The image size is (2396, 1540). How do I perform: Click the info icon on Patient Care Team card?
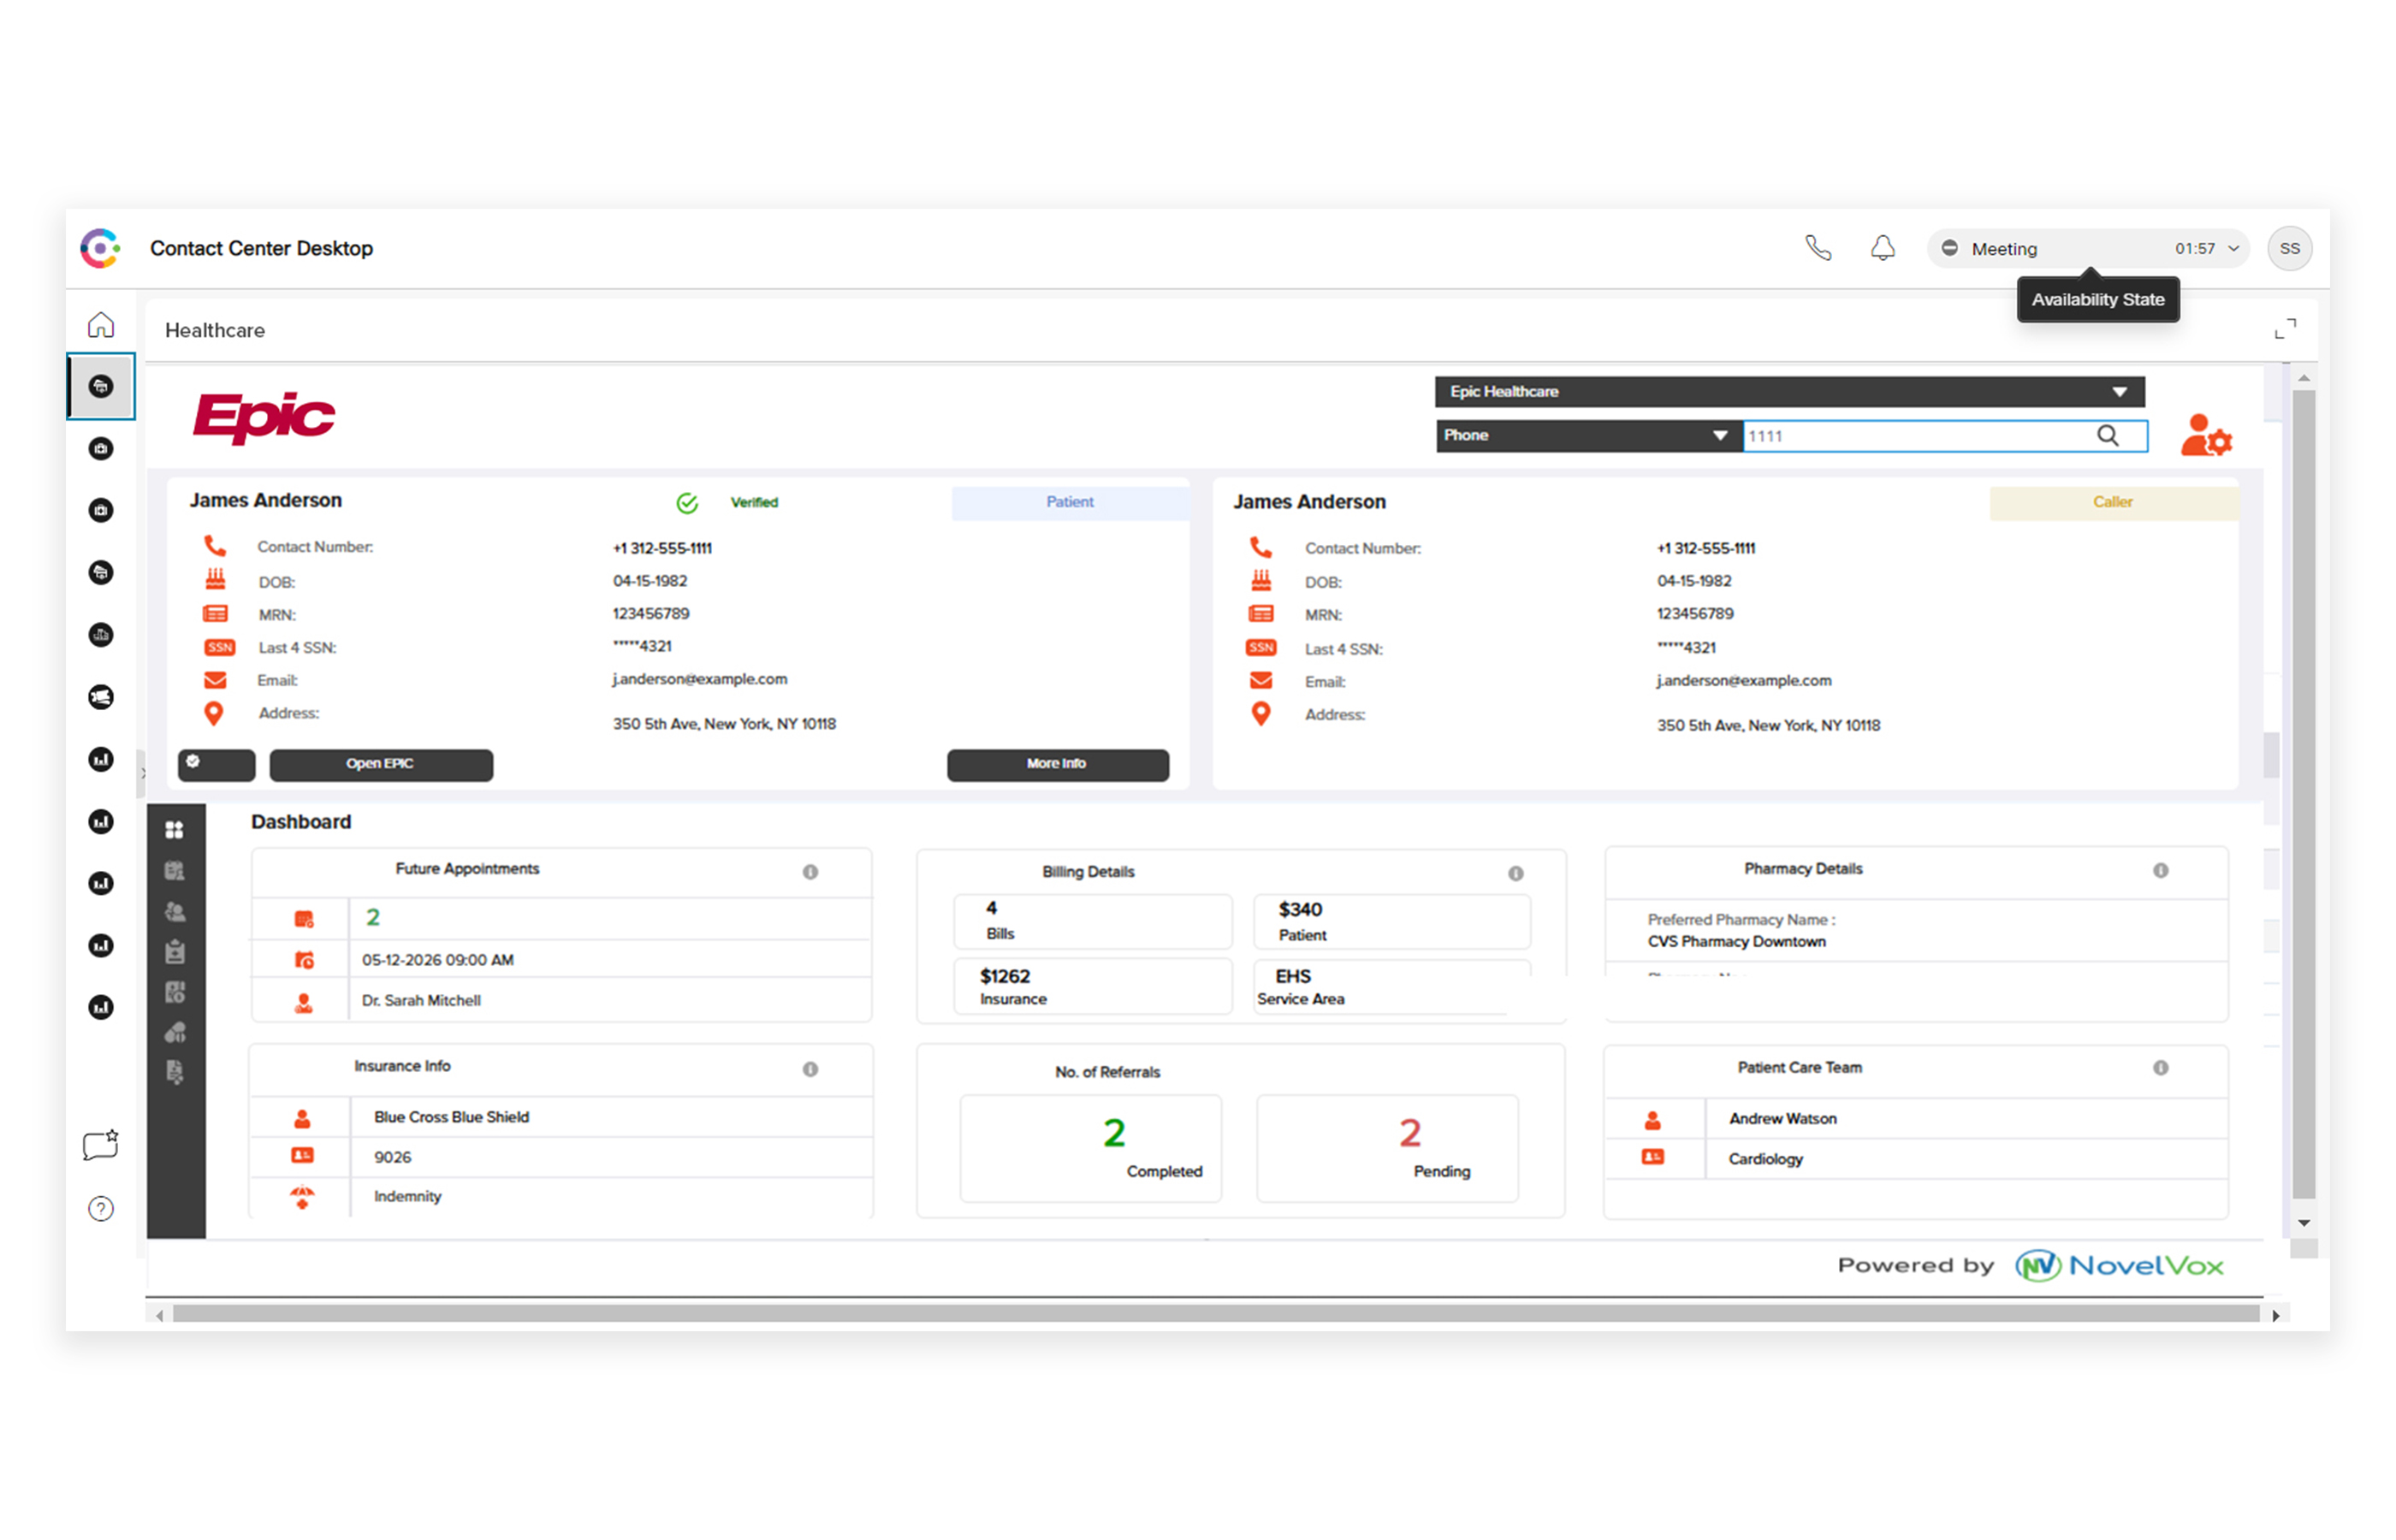[x=2161, y=1068]
